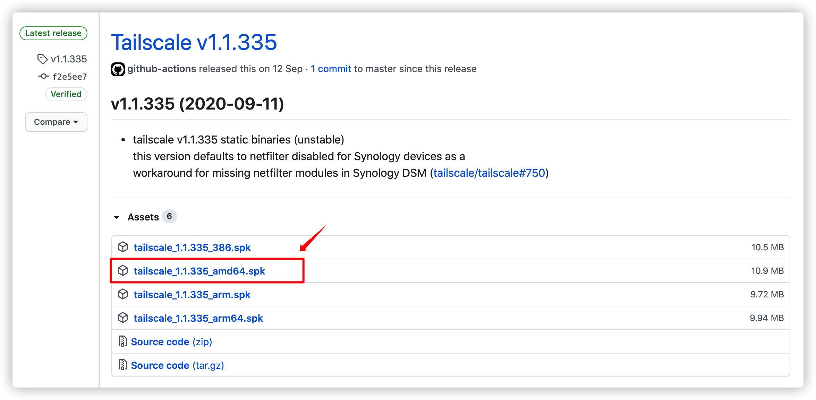Viewport: 816px width, 400px height.
Task: Open the Compare dropdown
Action: (x=56, y=122)
